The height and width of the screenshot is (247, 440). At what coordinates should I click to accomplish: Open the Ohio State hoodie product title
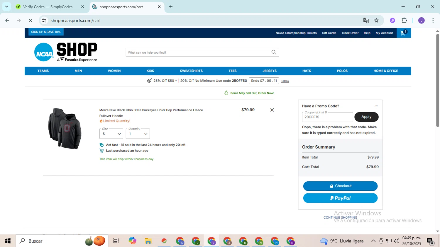151,113
